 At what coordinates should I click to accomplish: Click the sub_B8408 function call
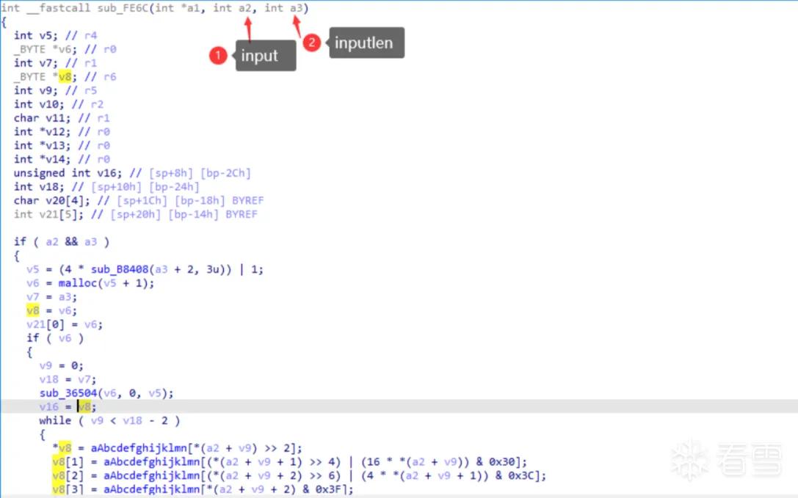click(120, 269)
